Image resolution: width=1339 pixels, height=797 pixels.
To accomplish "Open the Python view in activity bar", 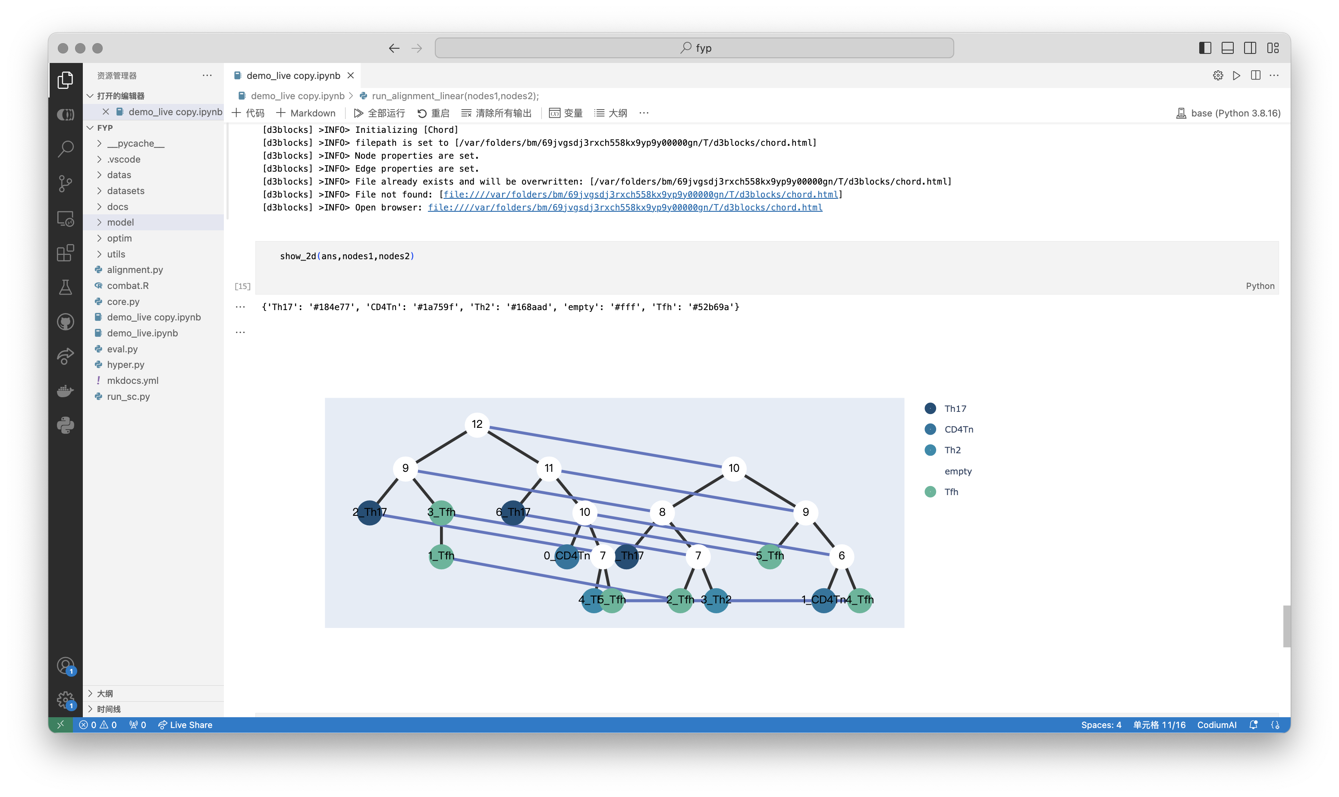I will 66,425.
